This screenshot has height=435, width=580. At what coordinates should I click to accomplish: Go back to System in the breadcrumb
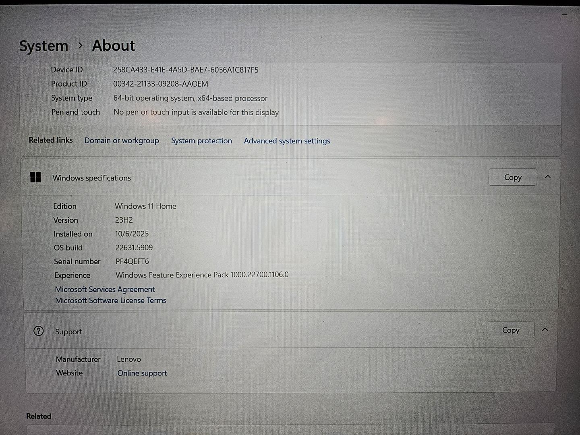[x=44, y=46]
